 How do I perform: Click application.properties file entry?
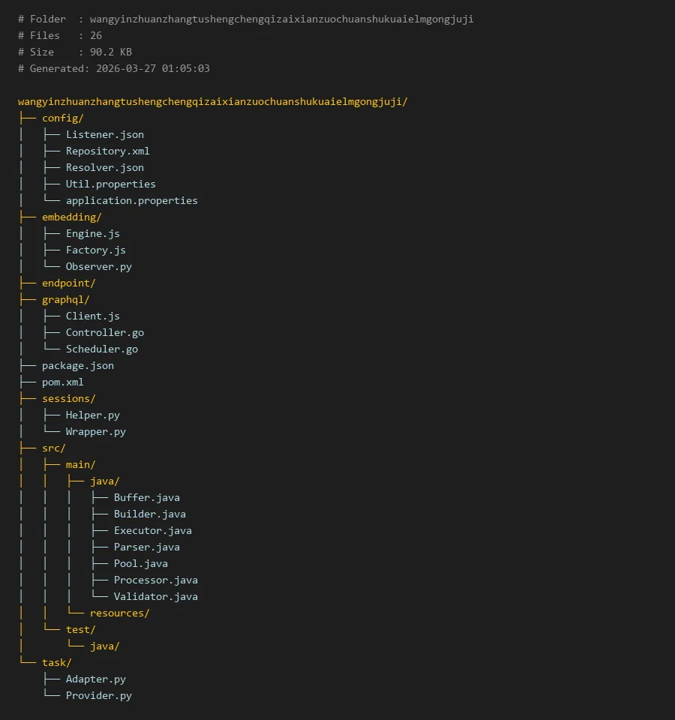pyautogui.click(x=131, y=200)
